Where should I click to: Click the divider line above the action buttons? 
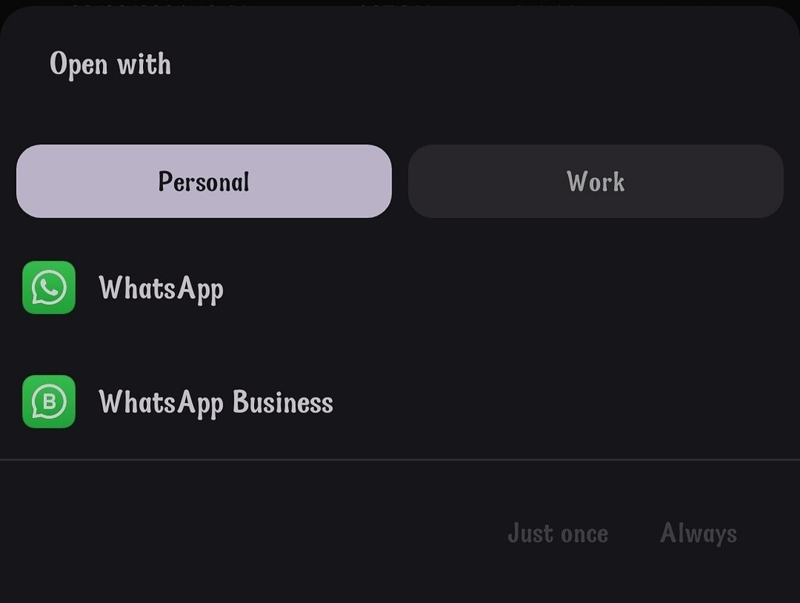click(400, 460)
